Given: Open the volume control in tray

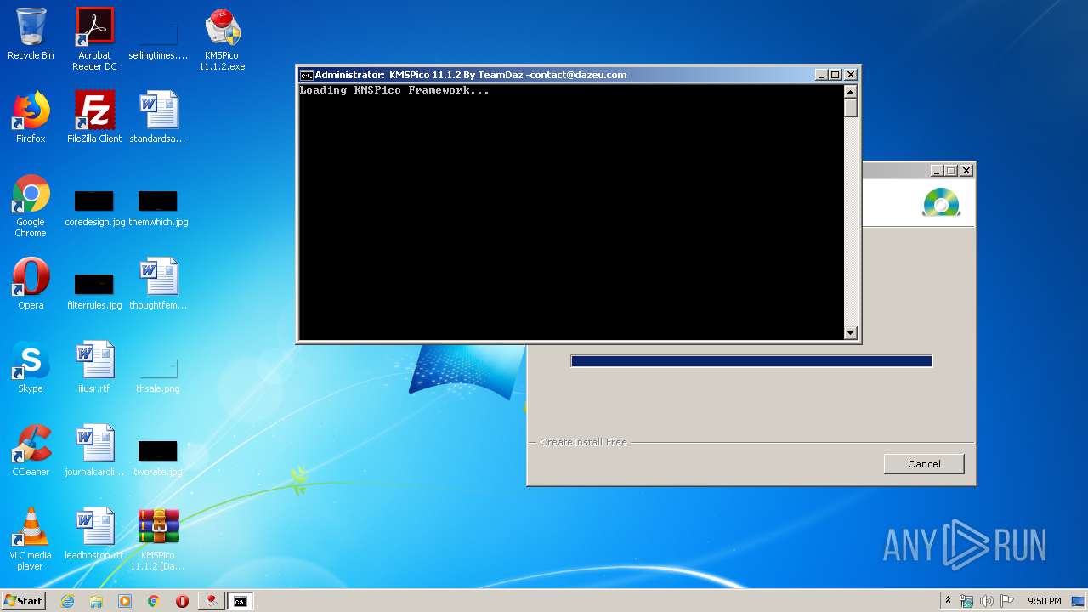Looking at the screenshot, I should coord(987,601).
